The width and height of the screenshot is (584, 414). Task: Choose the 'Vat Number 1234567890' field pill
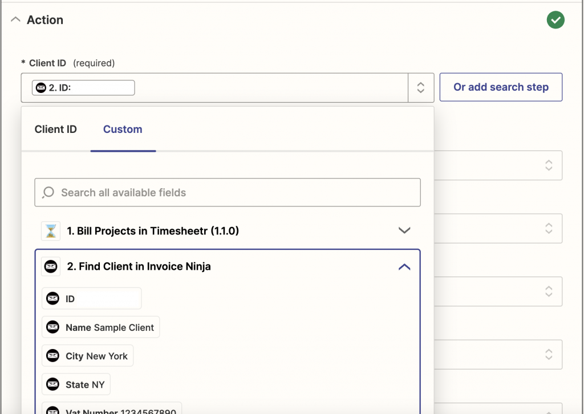(112, 408)
